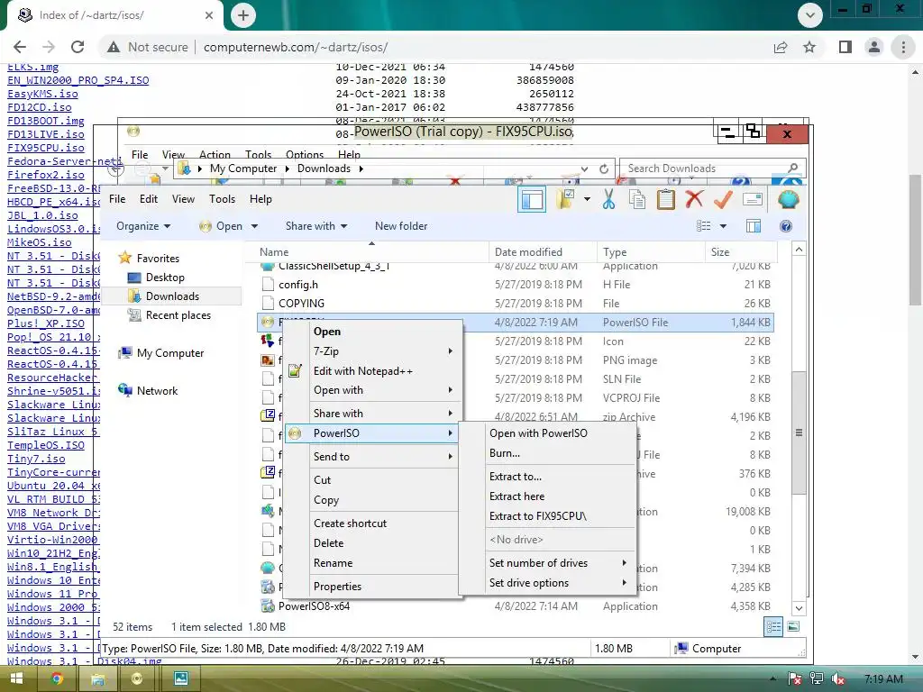Expand the 7-Zip submenu
The image size is (923, 692).
[x=372, y=351]
